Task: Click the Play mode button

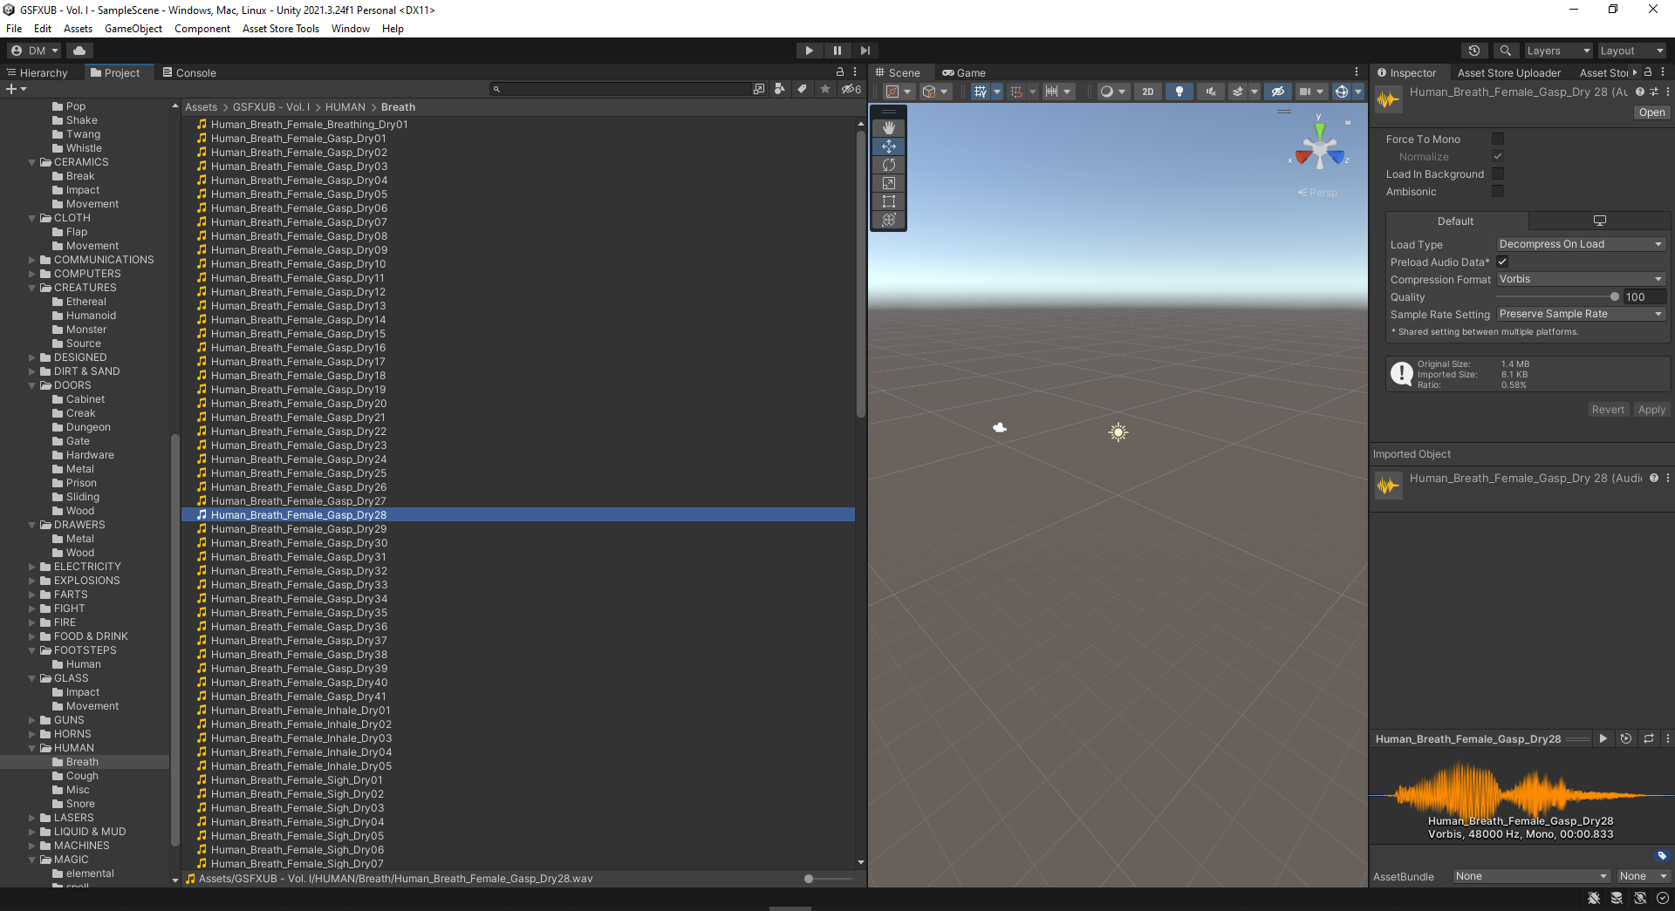Action: tap(810, 51)
